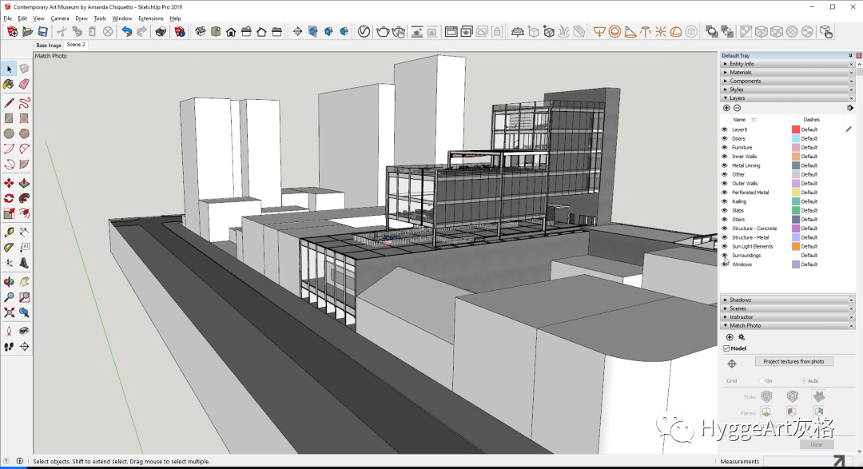
Task: Click the Print icon in toolbar
Action: click(x=161, y=32)
